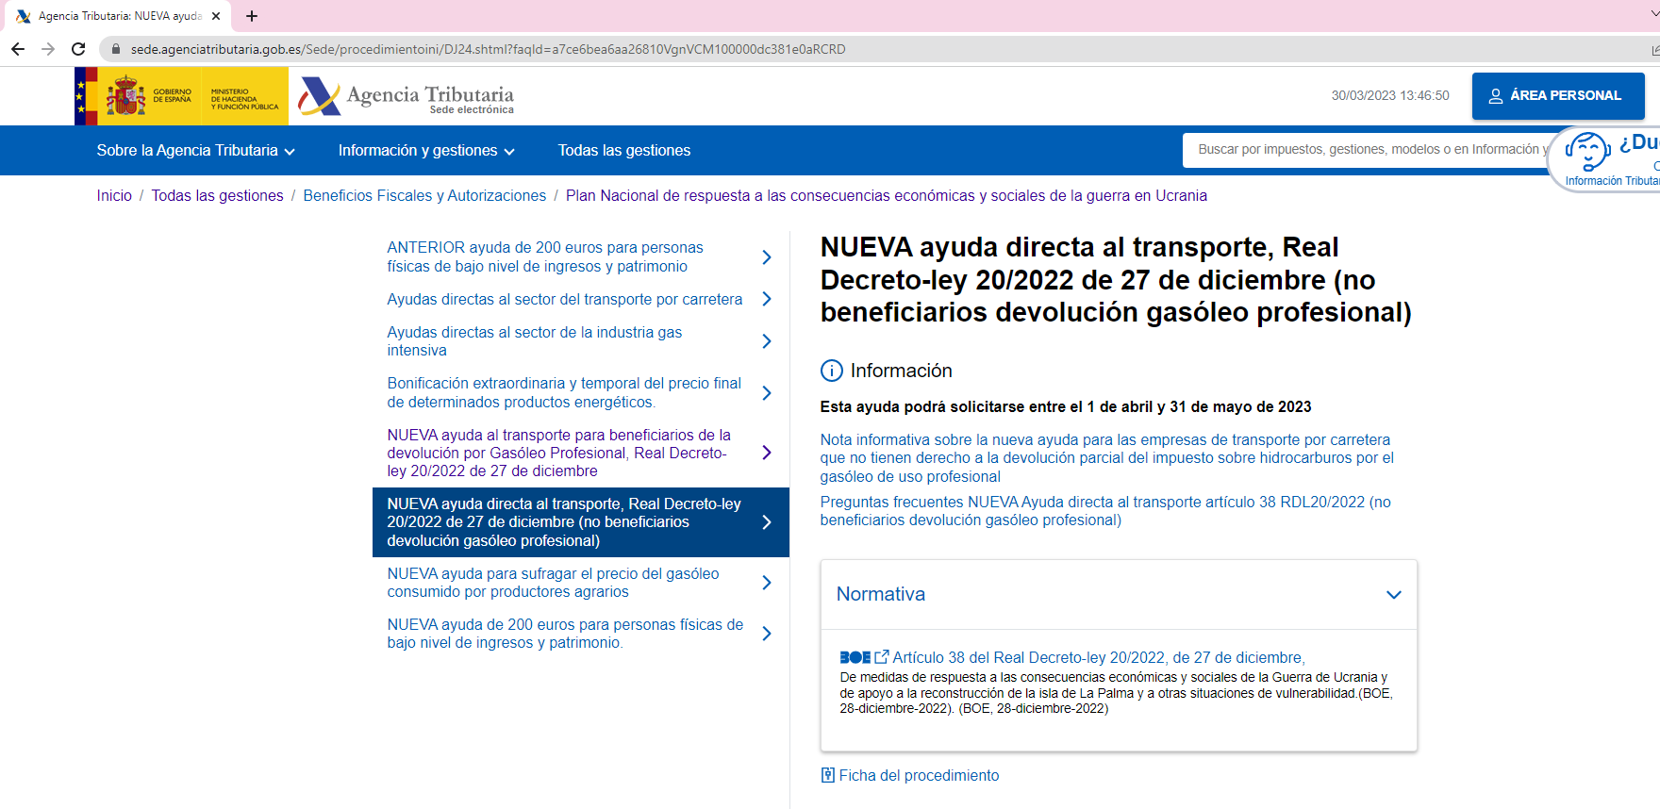Open Ficha del procedimiento link
This screenshot has width=1660, height=809.
point(918,775)
